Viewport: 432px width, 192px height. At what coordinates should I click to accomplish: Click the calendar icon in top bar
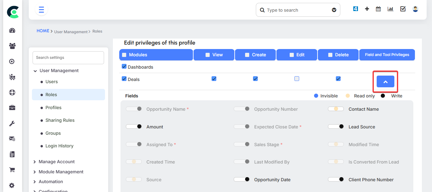pos(378,9)
